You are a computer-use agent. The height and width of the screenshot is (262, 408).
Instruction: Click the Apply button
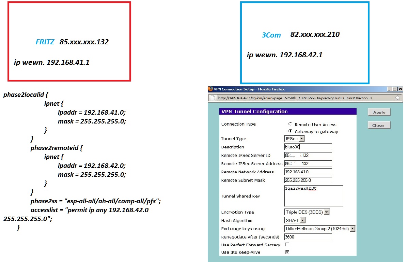point(379,112)
